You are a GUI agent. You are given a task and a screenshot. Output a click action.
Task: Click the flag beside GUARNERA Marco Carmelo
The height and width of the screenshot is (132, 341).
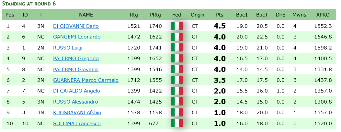177,80
